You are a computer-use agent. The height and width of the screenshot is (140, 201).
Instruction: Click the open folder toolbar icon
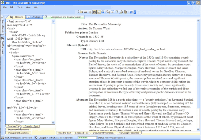coord(81,12)
